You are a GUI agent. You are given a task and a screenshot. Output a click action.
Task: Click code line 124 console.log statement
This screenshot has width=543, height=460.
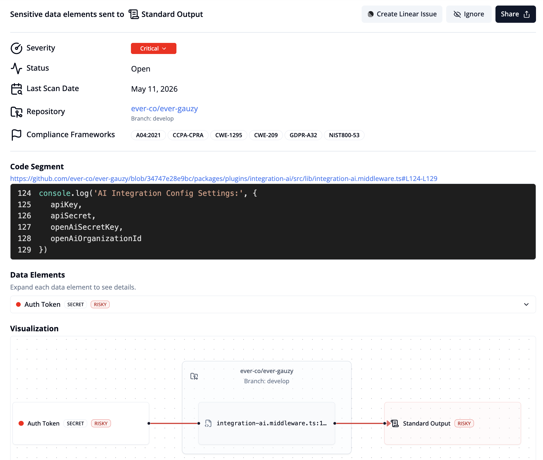[148, 193]
